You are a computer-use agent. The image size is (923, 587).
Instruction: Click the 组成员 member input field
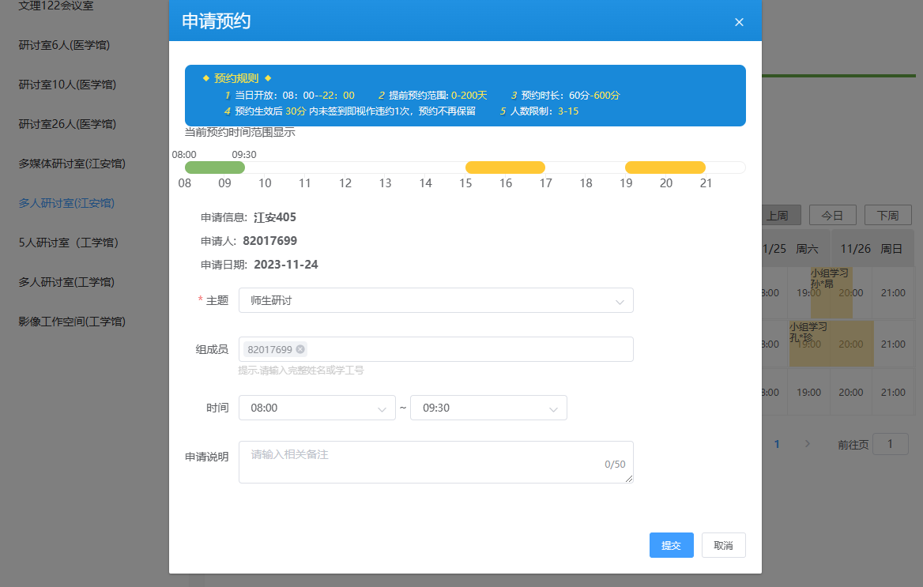click(435, 349)
